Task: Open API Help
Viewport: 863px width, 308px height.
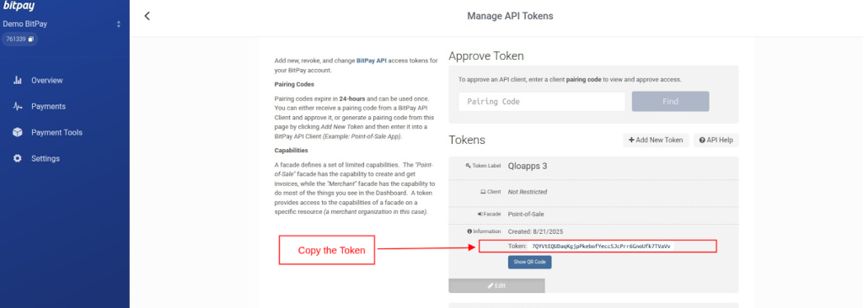Action: 716,141
